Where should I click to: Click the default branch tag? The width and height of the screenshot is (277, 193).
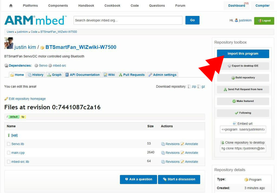coord(14,117)
